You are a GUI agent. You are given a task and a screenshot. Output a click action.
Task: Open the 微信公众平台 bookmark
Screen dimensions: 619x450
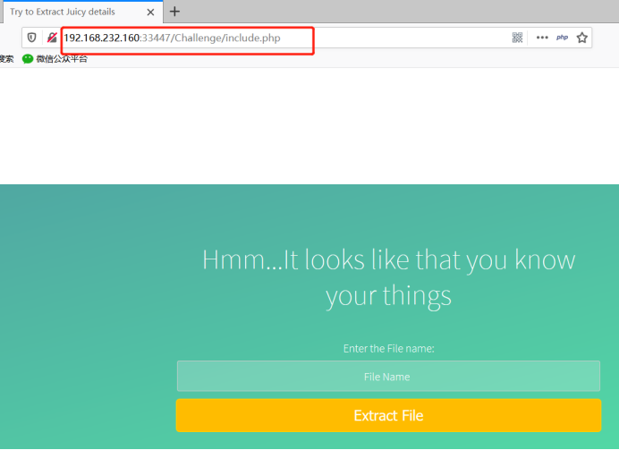(55, 59)
